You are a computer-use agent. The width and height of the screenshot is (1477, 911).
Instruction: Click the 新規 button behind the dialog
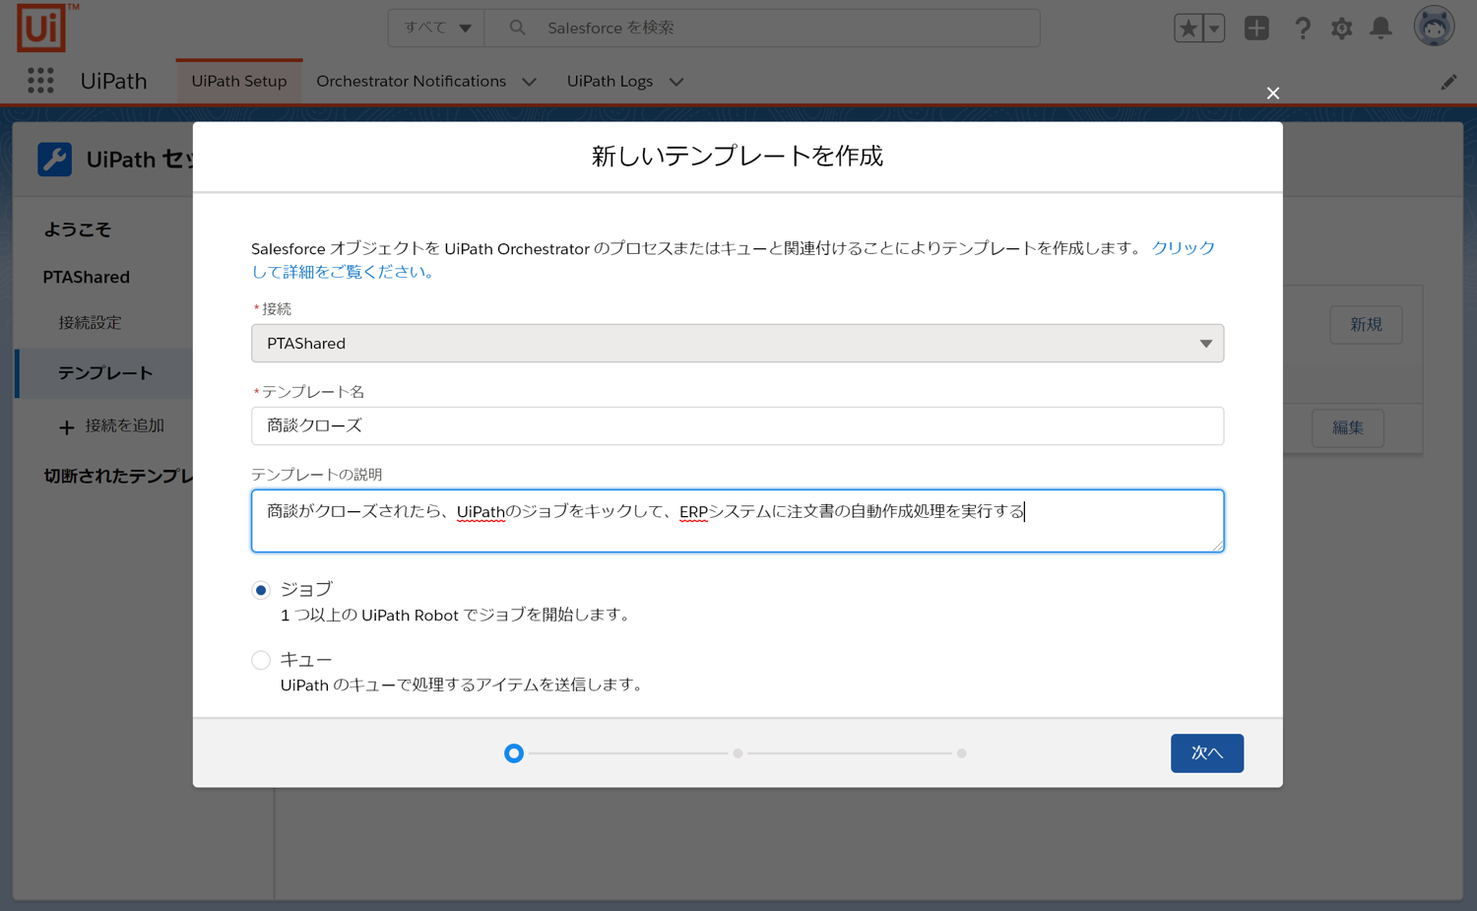(1366, 325)
